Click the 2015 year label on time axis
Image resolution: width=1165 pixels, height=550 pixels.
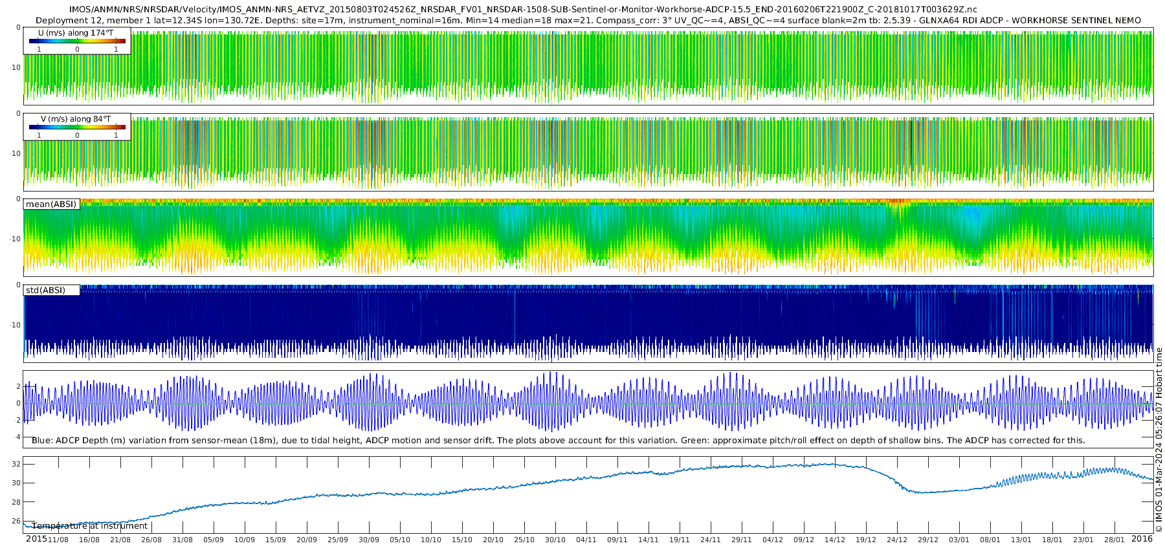click(36, 539)
